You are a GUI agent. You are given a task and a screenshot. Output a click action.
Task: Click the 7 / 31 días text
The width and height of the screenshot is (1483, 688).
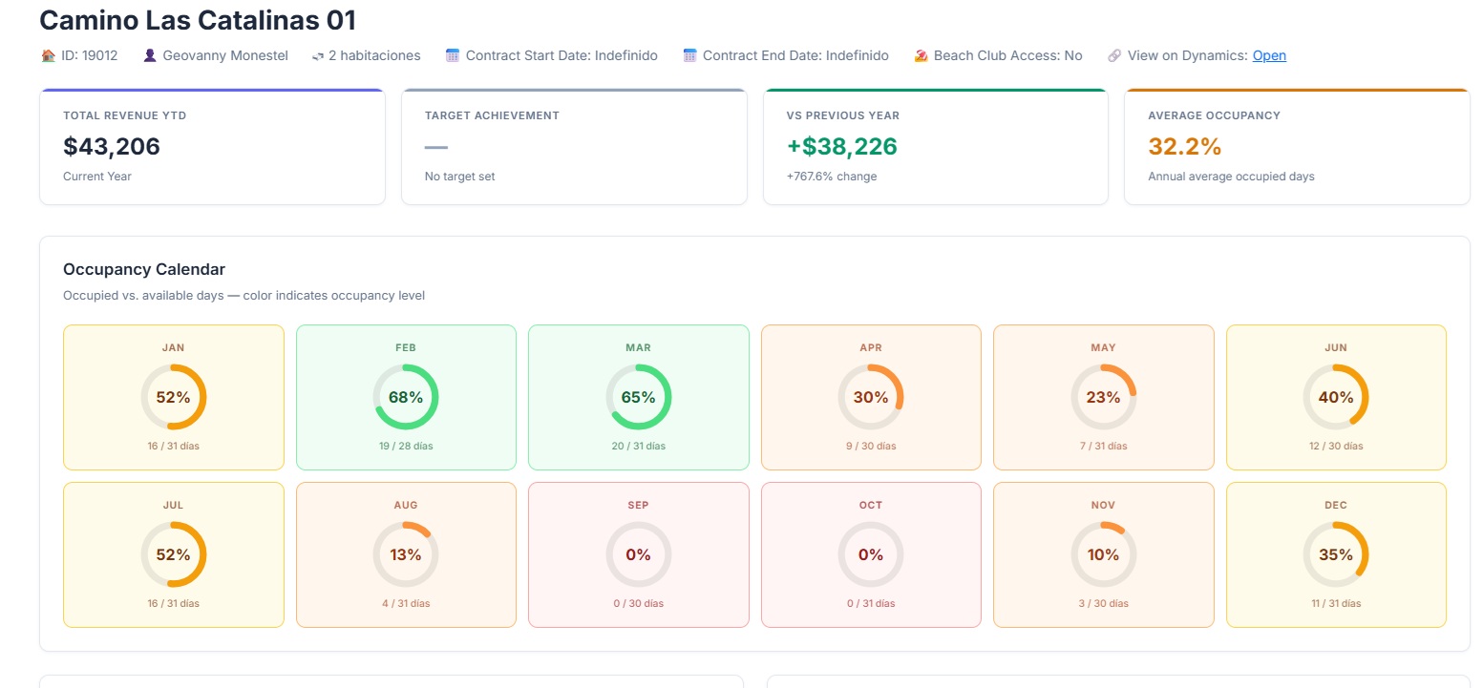[x=1104, y=446]
